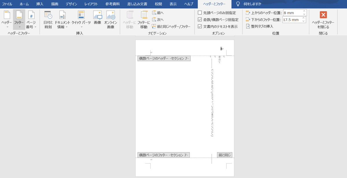Screen dimensions: 347x178
Task: Click the 17.5 mm footer position field
Action: pos(292,20)
